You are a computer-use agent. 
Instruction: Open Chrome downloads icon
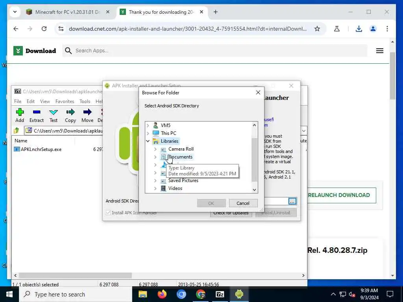359,29
